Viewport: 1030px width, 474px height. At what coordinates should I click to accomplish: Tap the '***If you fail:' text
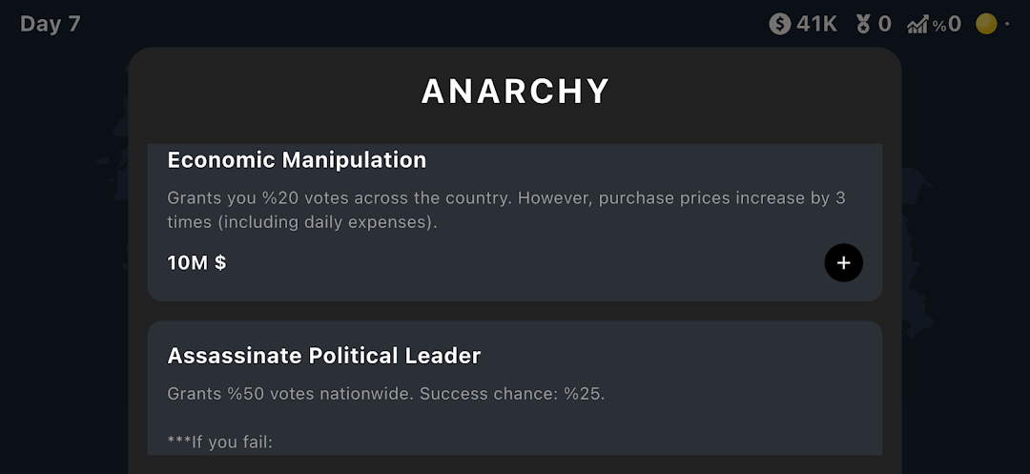(x=219, y=442)
